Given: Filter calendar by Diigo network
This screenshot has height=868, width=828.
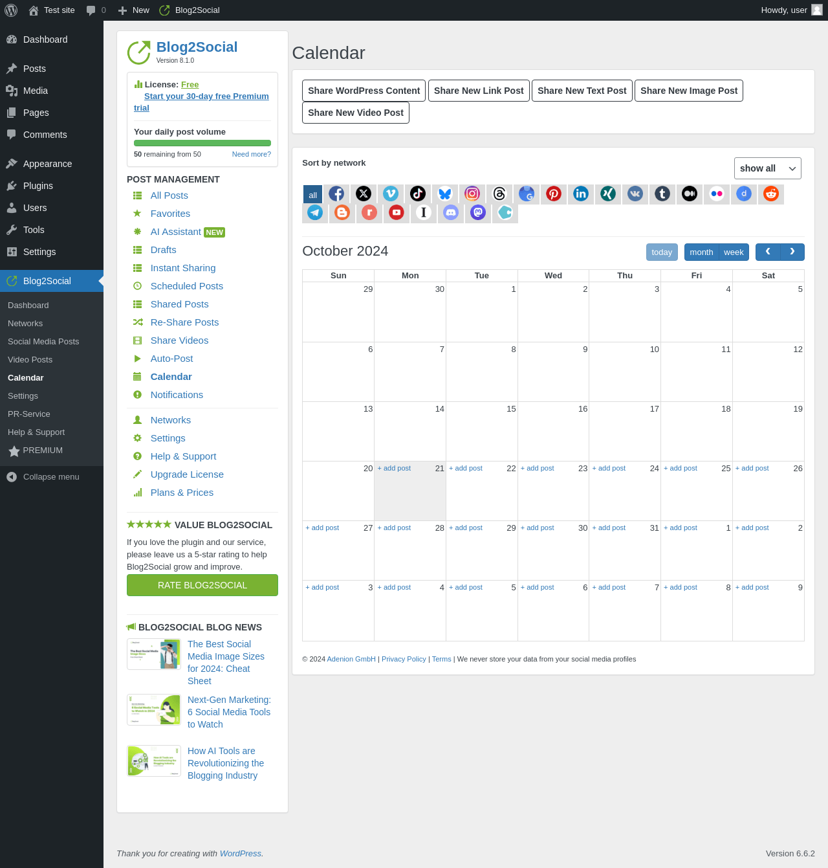Looking at the screenshot, I should (x=744, y=194).
